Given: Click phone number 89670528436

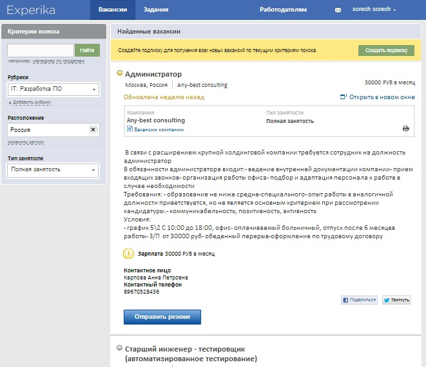Looking at the screenshot, I should (142, 292).
